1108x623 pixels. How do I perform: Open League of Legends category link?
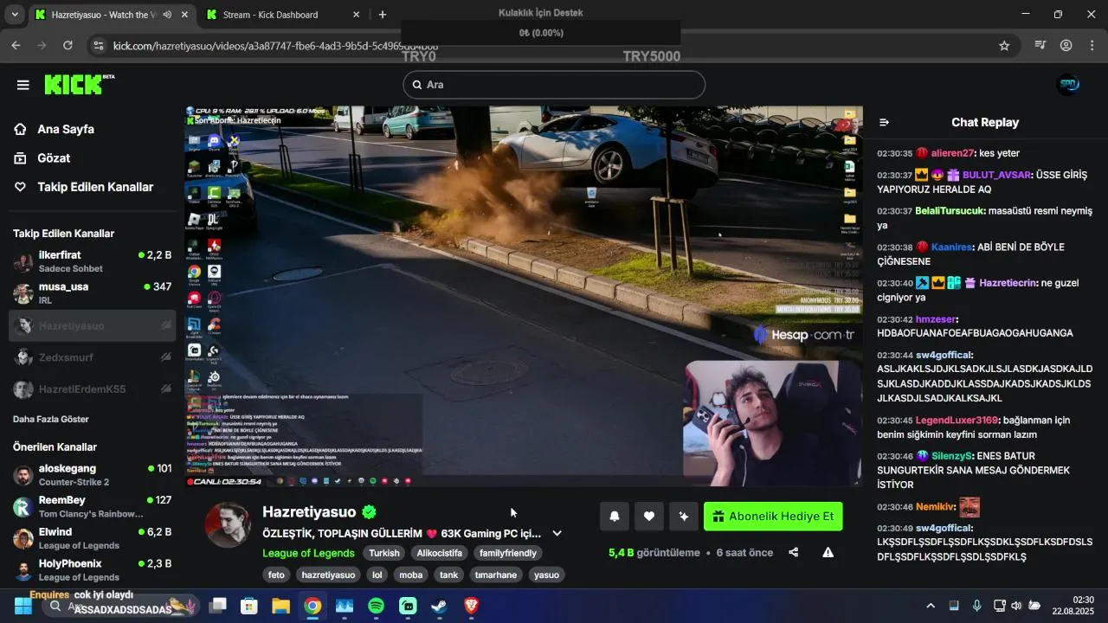308,553
